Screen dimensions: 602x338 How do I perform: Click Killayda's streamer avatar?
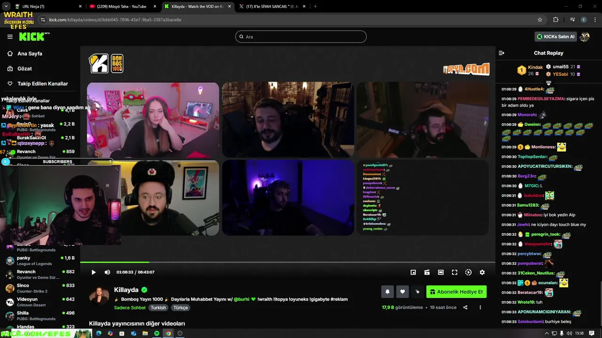[x=99, y=296]
